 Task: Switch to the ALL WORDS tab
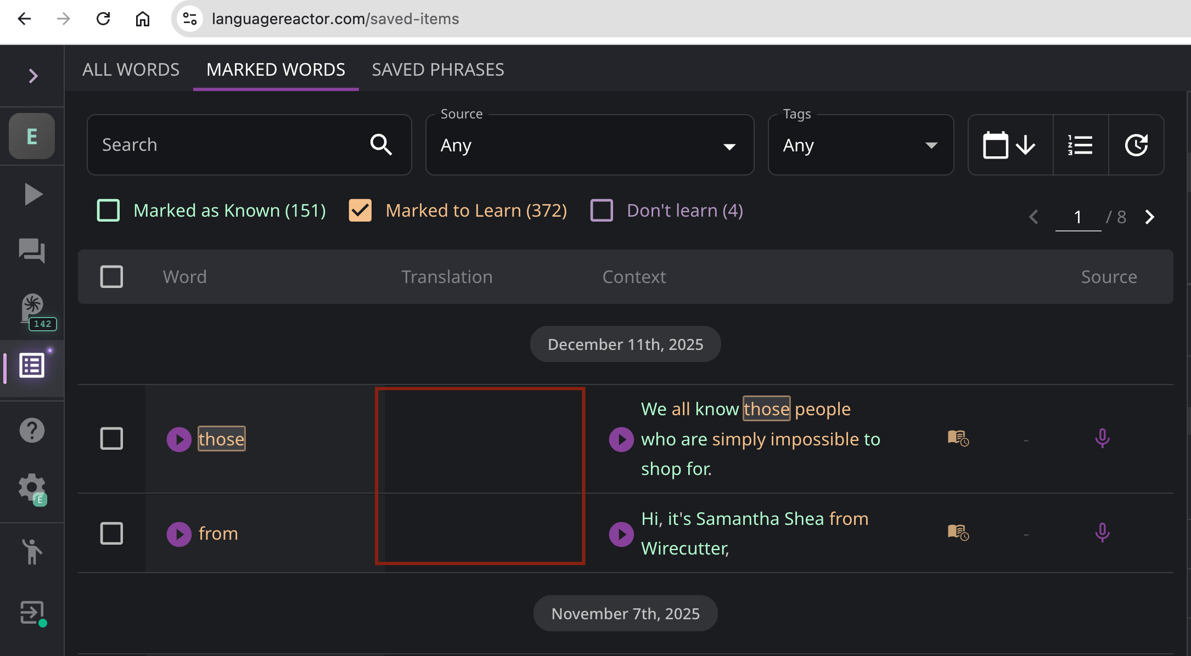131,70
